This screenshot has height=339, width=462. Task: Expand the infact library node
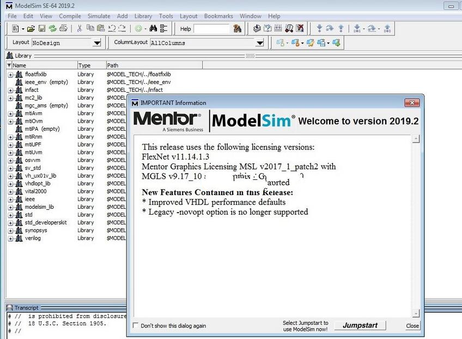(x=10, y=90)
